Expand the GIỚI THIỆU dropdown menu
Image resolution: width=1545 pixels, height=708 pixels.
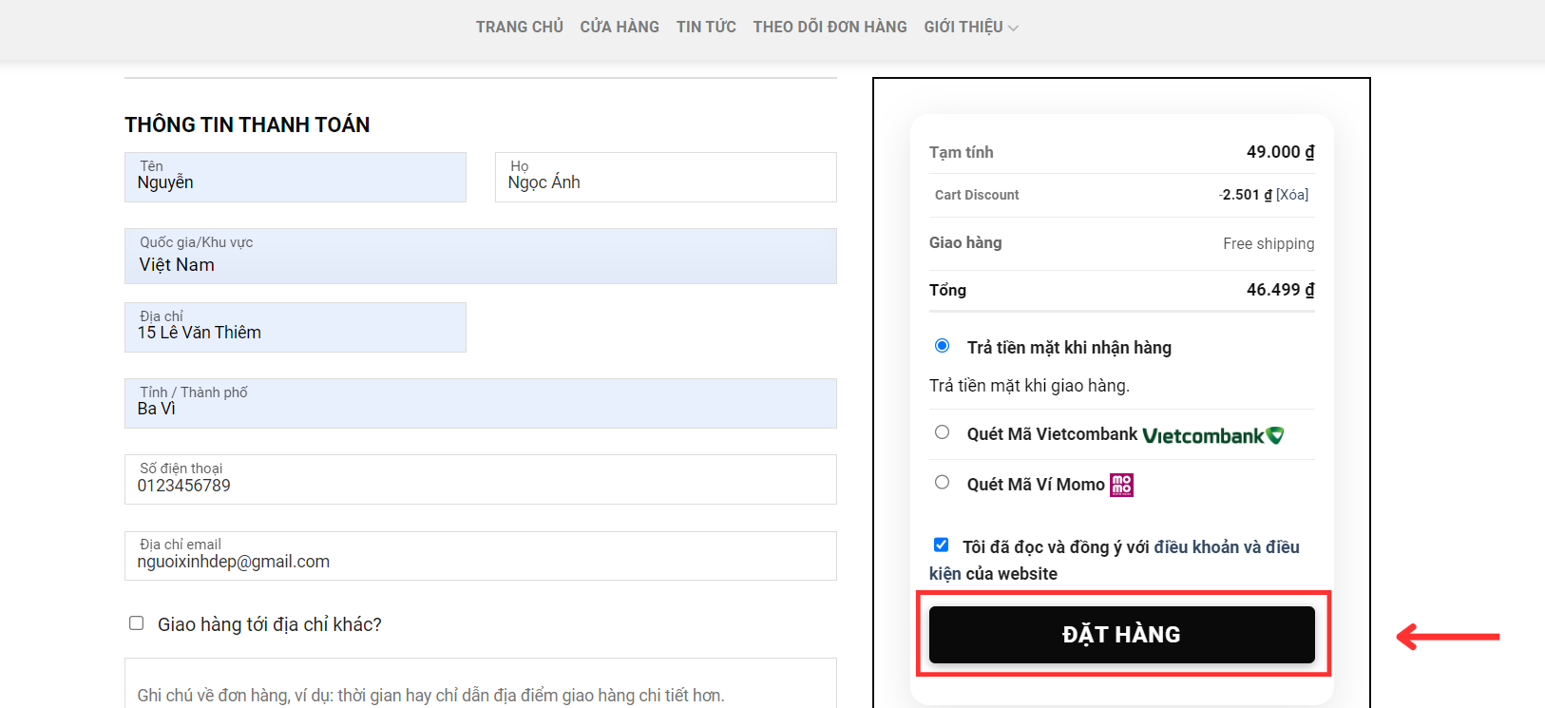(971, 27)
